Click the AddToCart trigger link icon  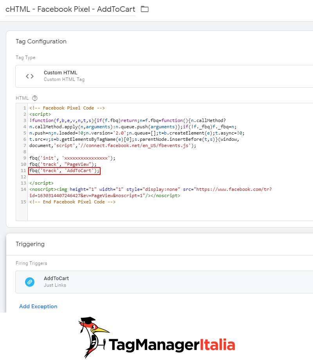[30, 282]
